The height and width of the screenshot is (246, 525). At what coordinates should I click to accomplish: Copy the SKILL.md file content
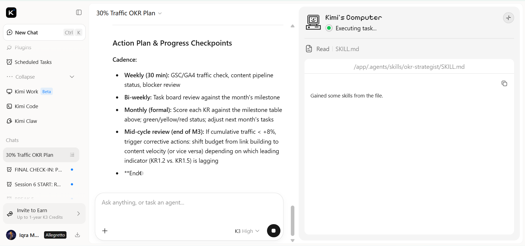pos(504,84)
